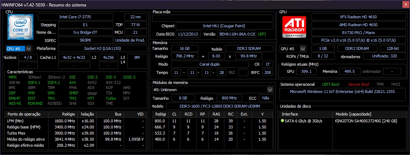The image size is (410, 155).
Task: Select the 'Relógio base (HFM)' row
Action: coord(75,127)
